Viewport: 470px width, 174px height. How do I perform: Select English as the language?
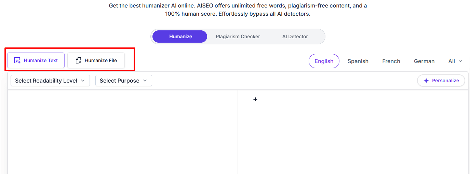coord(324,61)
